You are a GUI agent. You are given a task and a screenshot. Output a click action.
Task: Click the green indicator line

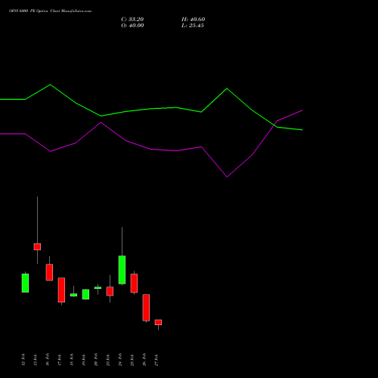coord(151,109)
